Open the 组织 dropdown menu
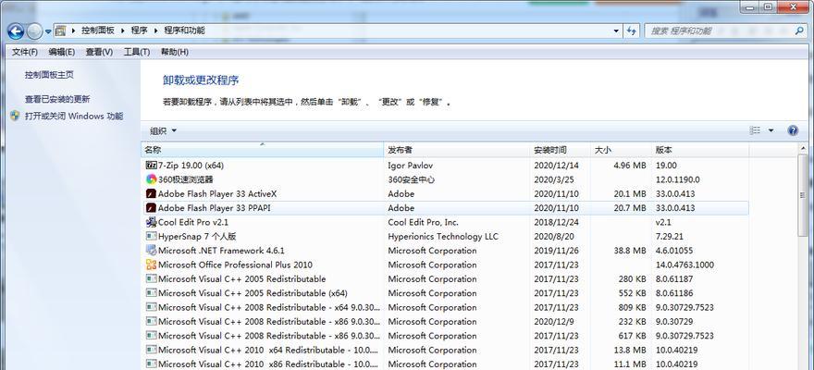 (x=163, y=130)
